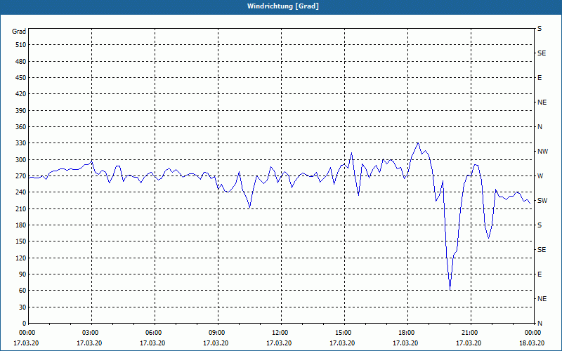
Task: Click the 420 y-axis value
Action: tap(21, 94)
